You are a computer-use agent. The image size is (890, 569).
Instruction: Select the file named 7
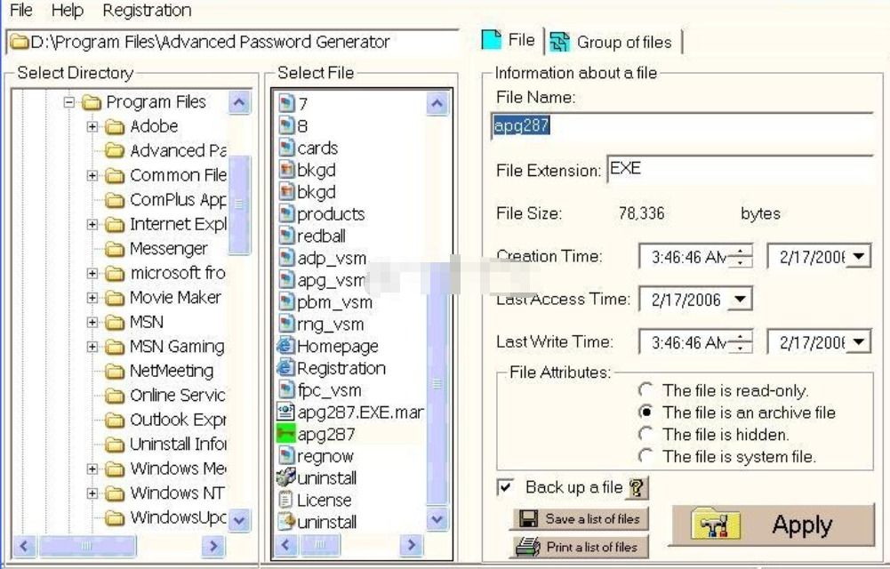294,104
